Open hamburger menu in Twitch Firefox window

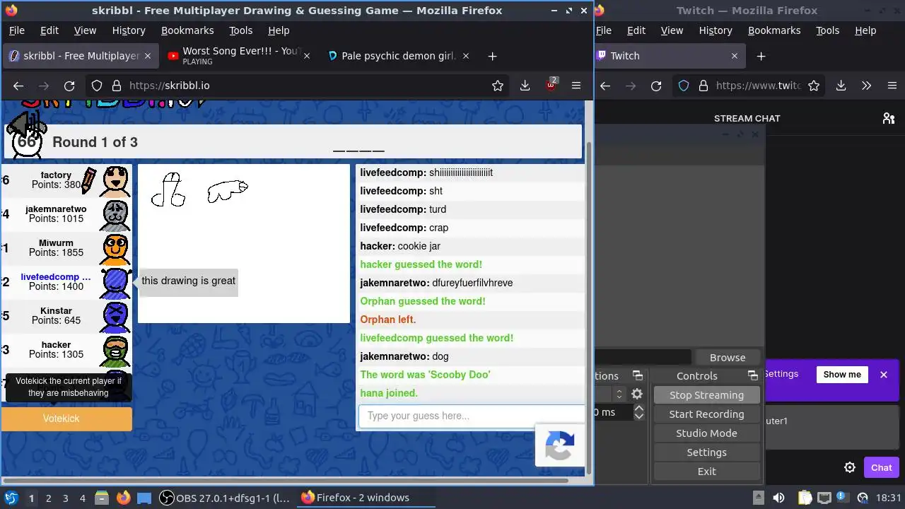click(x=892, y=86)
